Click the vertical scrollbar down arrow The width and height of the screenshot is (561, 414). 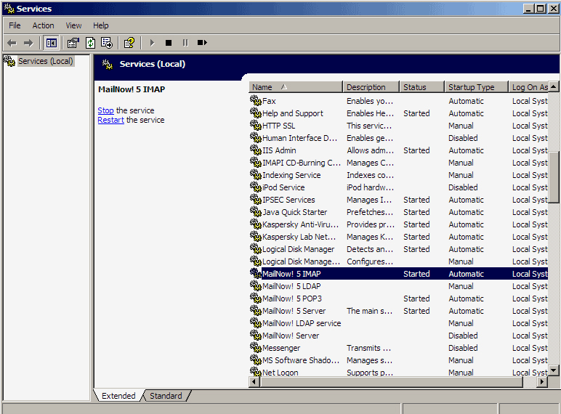pyautogui.click(x=554, y=370)
